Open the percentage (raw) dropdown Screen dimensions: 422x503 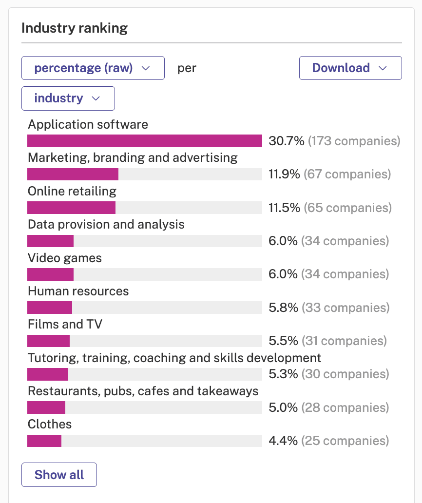(93, 68)
